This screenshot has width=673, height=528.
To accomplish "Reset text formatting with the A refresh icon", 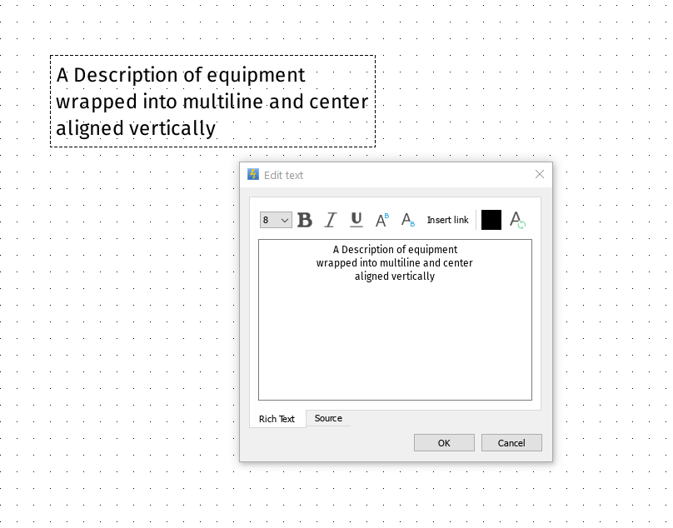I will point(517,220).
